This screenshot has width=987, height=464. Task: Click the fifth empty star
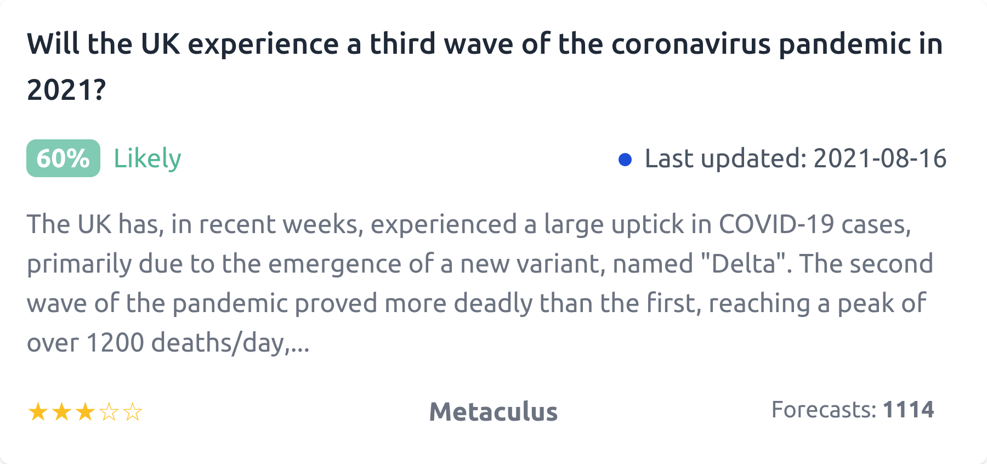pyautogui.click(x=133, y=412)
